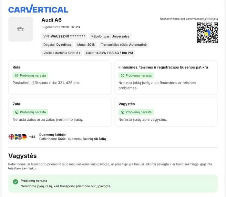This screenshot has width=226, height=197.
Task: Click the car placeholder thumbnail
Action: (21, 29)
